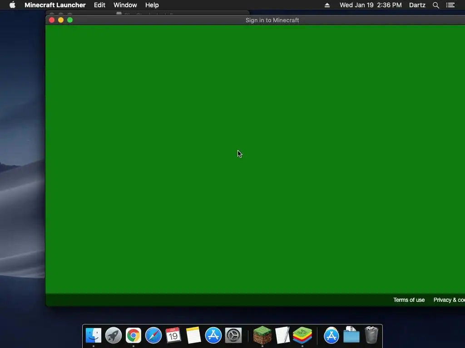Open Notification Center list icon
Viewport: 465px width, 348px height.
(450, 5)
